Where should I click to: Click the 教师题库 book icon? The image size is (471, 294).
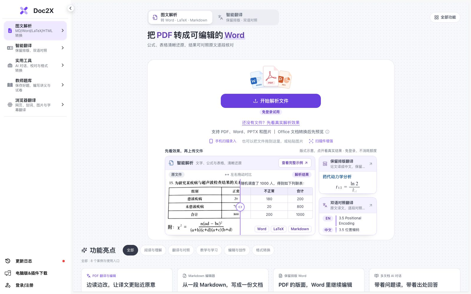tap(10, 85)
